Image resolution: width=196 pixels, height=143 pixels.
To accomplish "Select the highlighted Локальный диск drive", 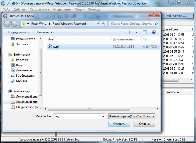I will pyautogui.click(x=21, y=102).
